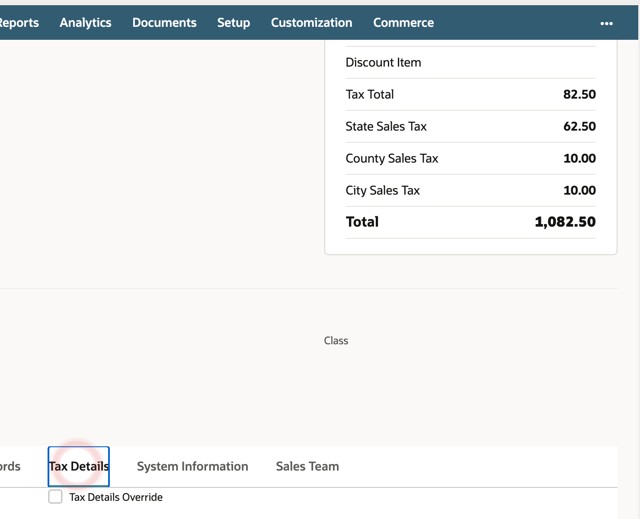This screenshot has width=640, height=519.
Task: Click the Discount Item label
Action: pyautogui.click(x=383, y=62)
